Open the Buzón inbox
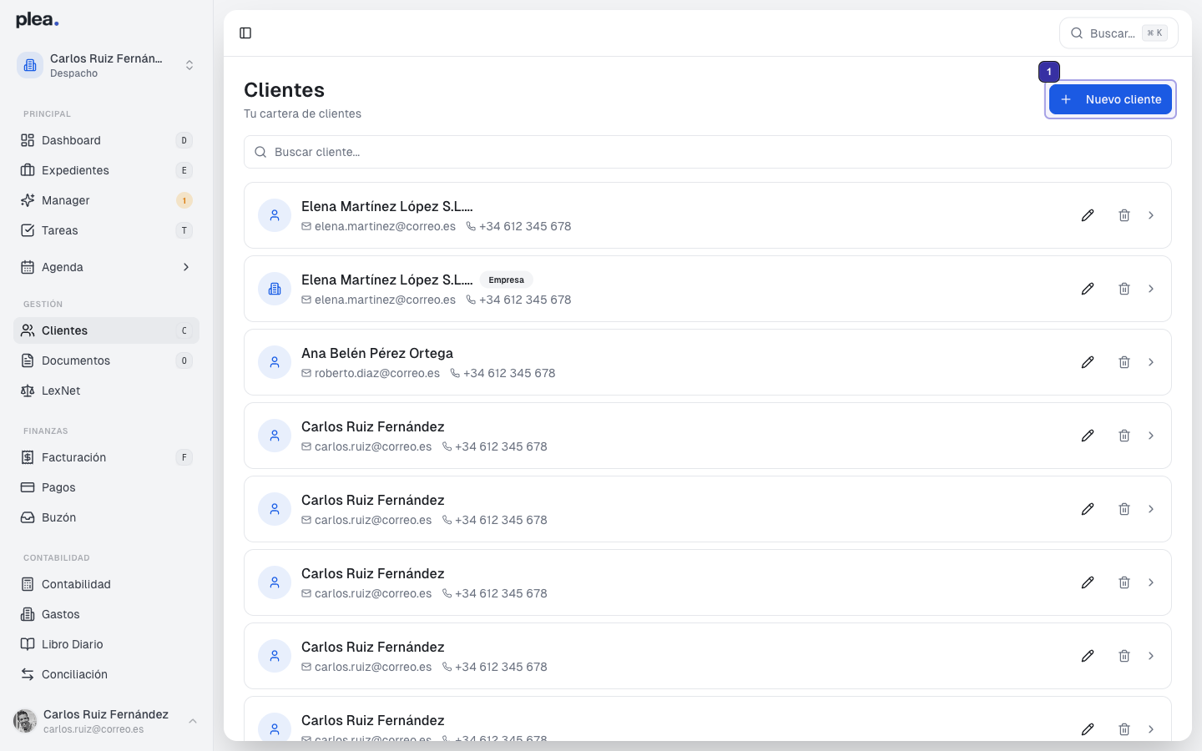The image size is (1202, 751). [x=58, y=517]
